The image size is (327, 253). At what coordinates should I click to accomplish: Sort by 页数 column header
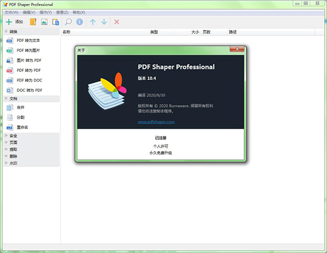click(x=214, y=32)
